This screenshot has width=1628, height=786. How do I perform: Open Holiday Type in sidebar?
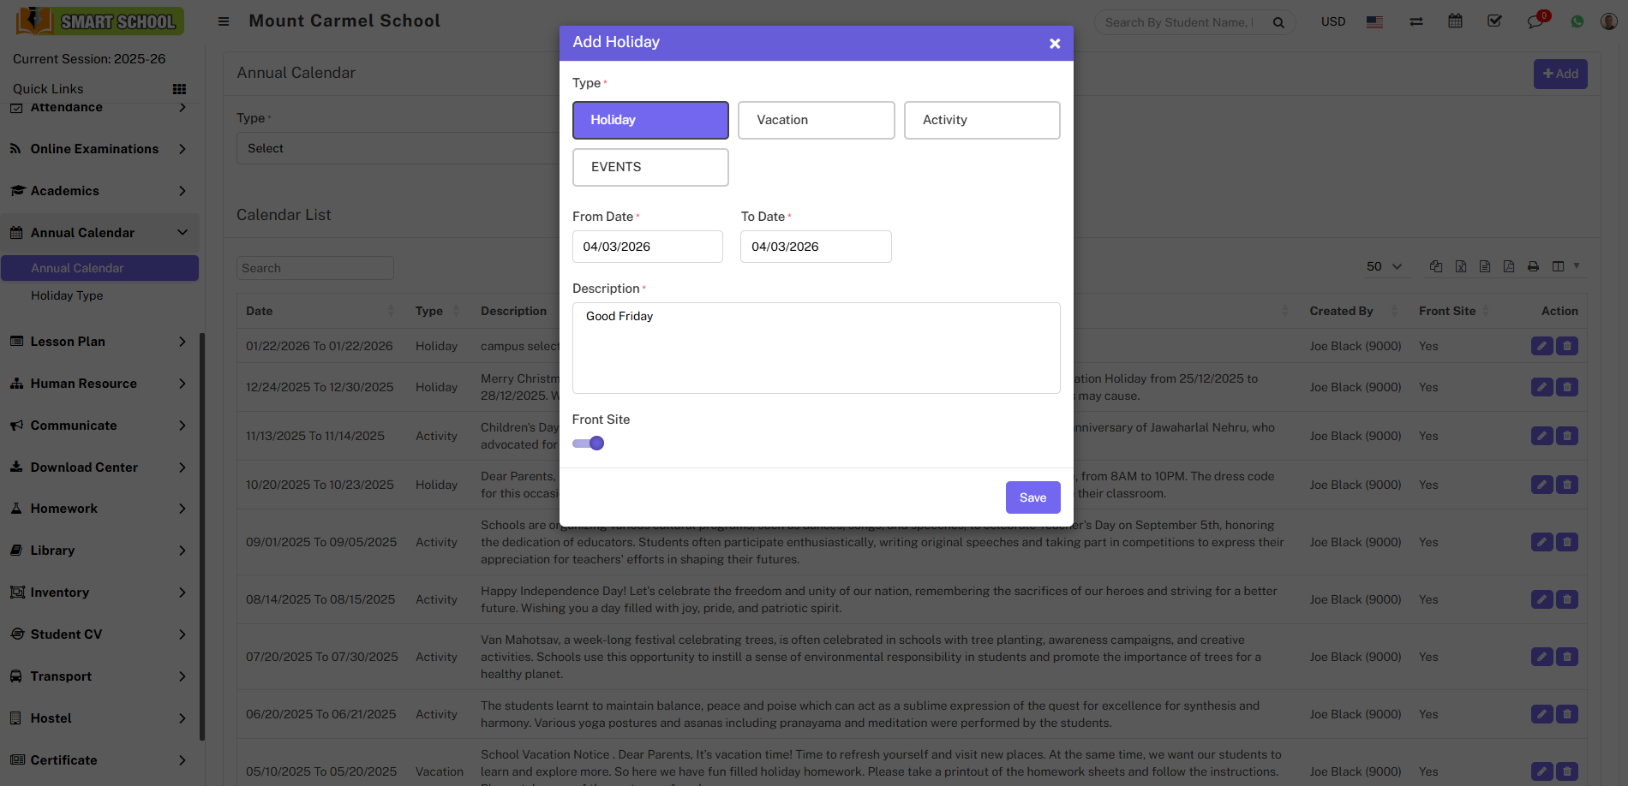(67, 295)
